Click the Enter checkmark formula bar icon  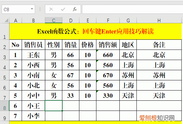pyautogui.click(x=63, y=9)
